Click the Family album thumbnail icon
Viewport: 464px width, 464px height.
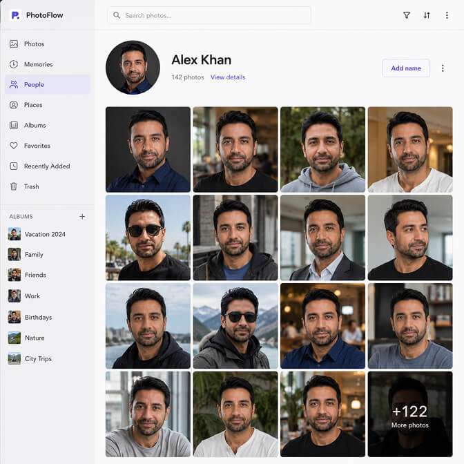click(x=14, y=255)
